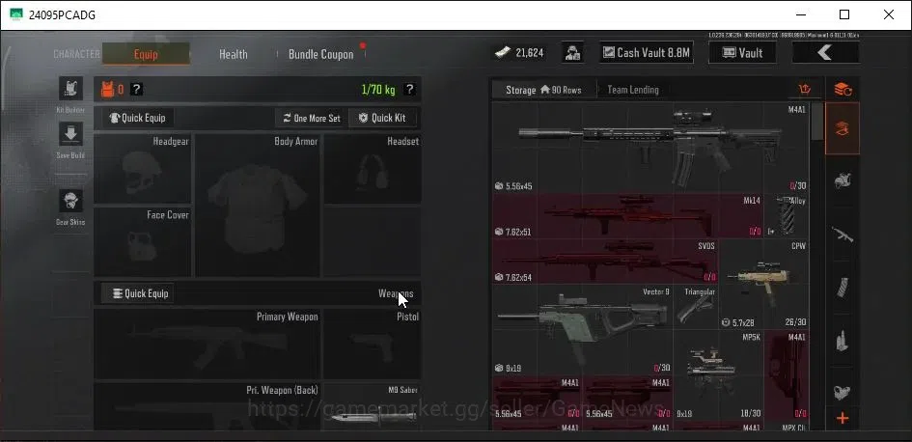Click One More Set button
912x442 pixels.
click(311, 118)
